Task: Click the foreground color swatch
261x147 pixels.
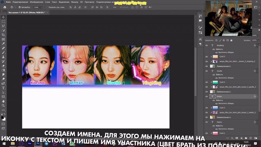Action: point(2,118)
